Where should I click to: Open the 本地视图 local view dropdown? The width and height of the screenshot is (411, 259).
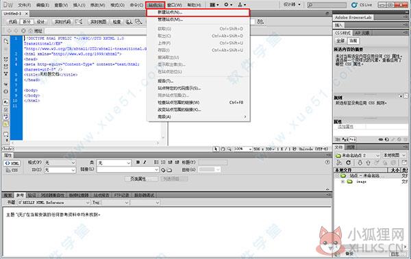pyautogui.click(x=395, y=156)
